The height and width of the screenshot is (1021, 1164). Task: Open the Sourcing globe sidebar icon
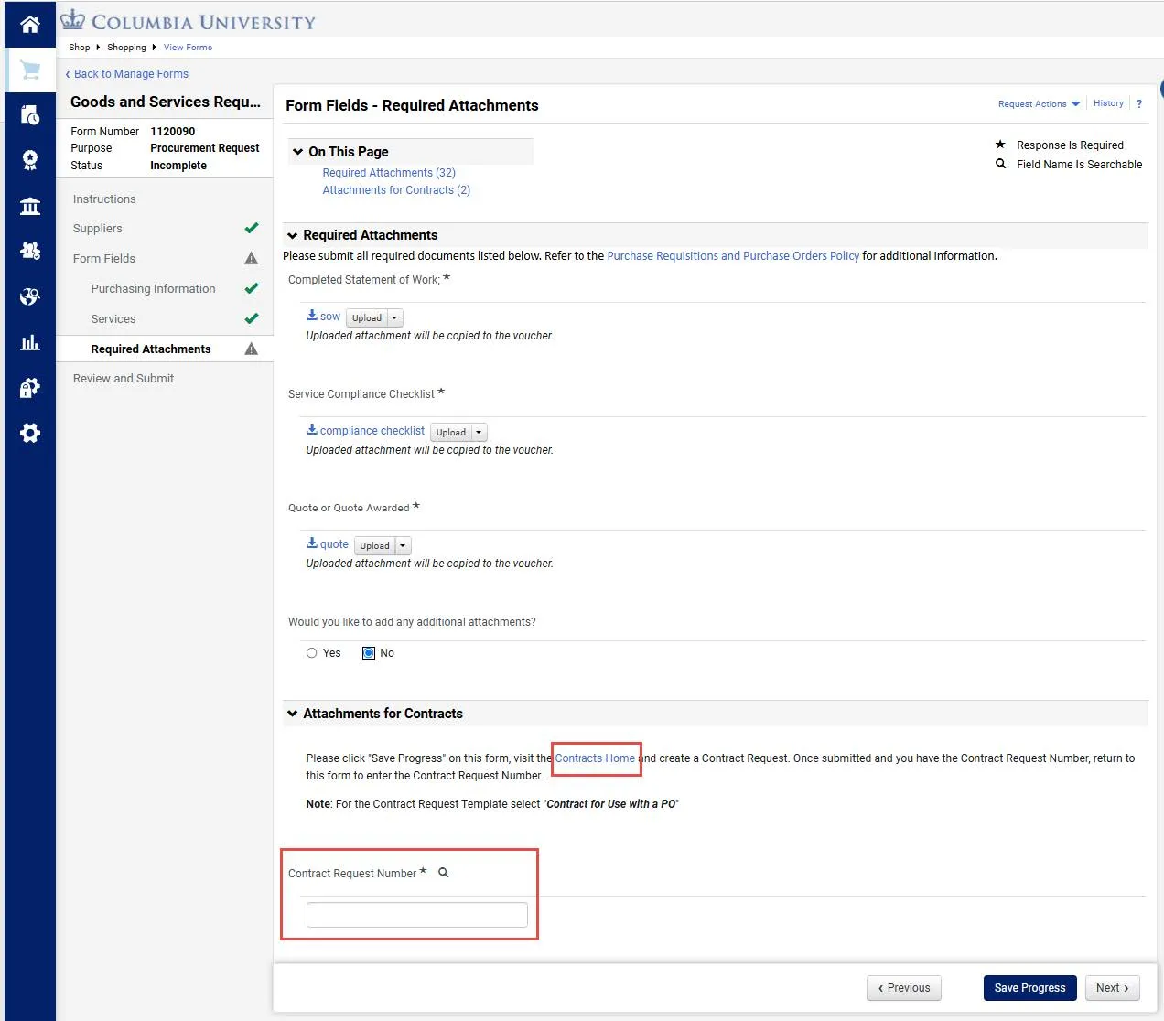click(x=30, y=296)
